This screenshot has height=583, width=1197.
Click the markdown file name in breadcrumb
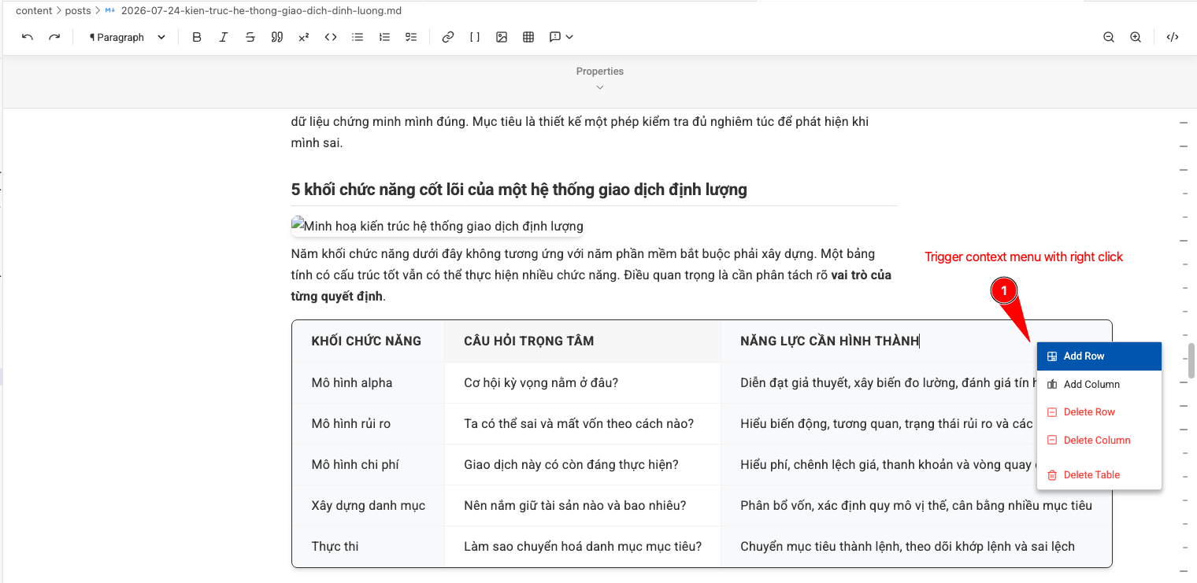pos(261,11)
